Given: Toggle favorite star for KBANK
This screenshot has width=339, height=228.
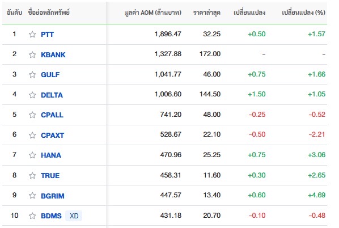Looking at the screenshot, I should [x=32, y=54].
